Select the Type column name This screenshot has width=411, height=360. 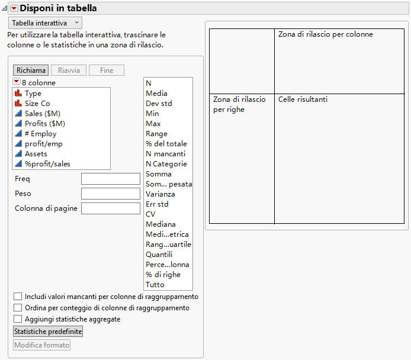coord(33,94)
